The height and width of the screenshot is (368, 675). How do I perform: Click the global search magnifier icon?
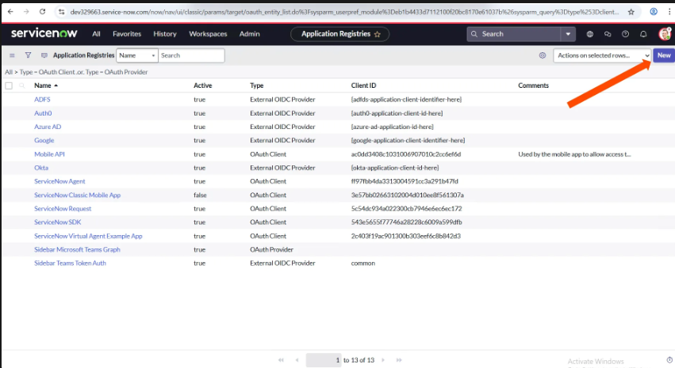pyautogui.click(x=474, y=34)
